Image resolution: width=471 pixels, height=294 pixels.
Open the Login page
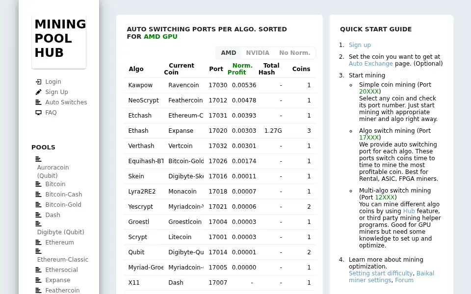pos(53,82)
